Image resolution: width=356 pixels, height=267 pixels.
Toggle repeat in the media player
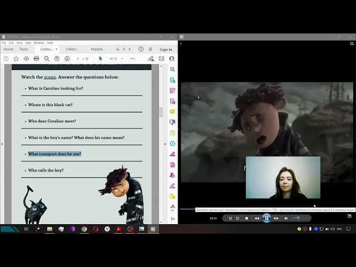point(238,218)
